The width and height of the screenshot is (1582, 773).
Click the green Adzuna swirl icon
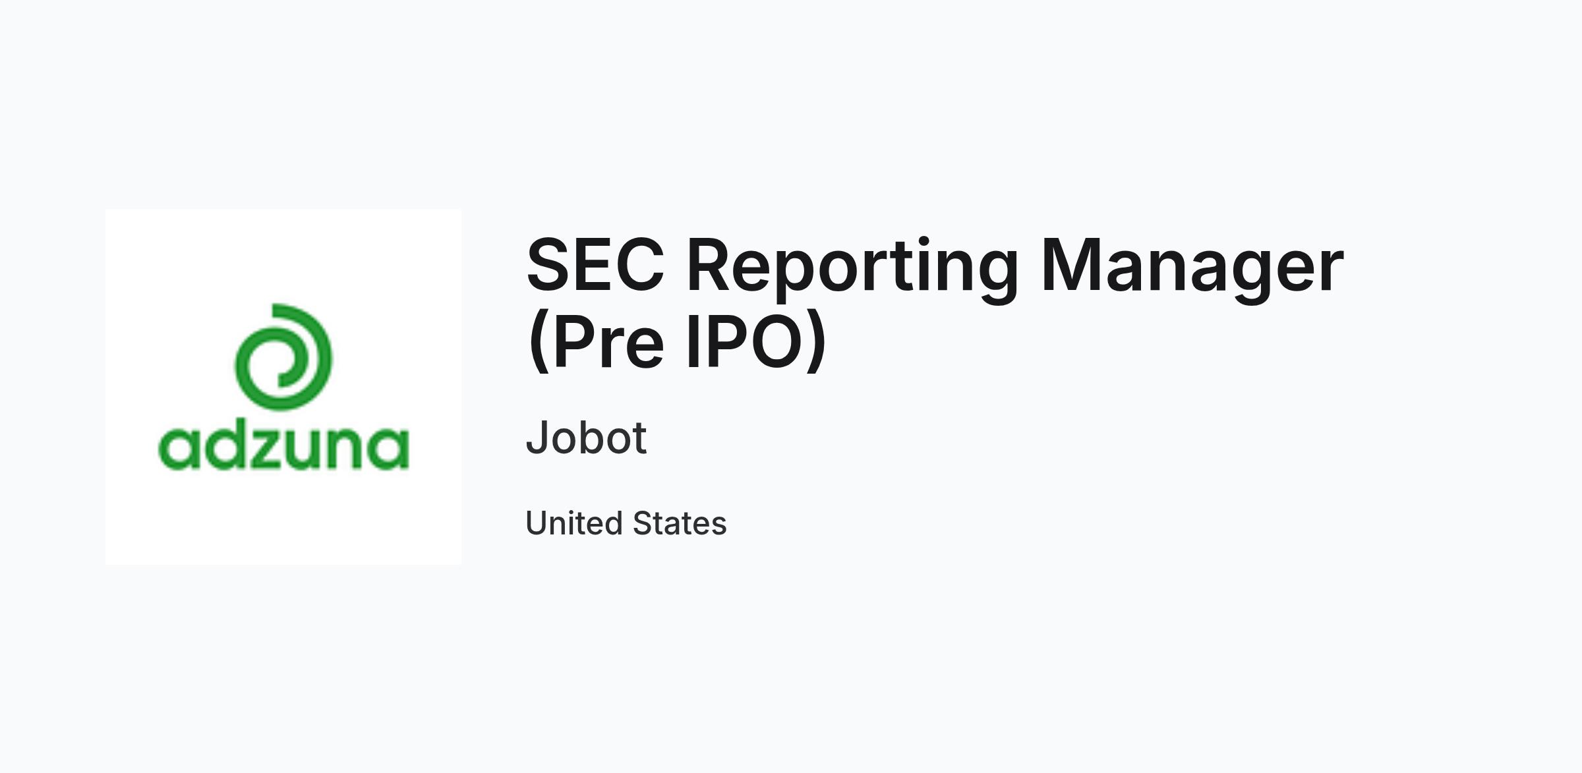click(x=283, y=357)
